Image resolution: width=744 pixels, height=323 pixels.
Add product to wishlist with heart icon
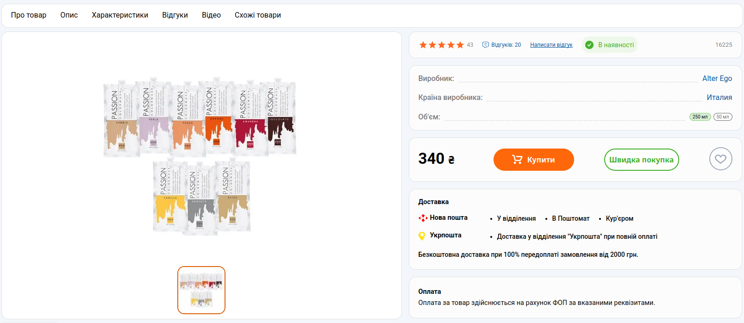click(720, 159)
